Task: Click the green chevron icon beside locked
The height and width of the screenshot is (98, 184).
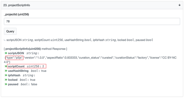Action: [6, 80]
